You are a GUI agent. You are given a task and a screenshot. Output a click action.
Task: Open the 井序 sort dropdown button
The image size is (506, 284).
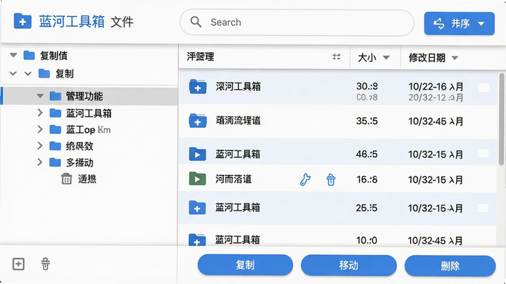click(x=459, y=23)
